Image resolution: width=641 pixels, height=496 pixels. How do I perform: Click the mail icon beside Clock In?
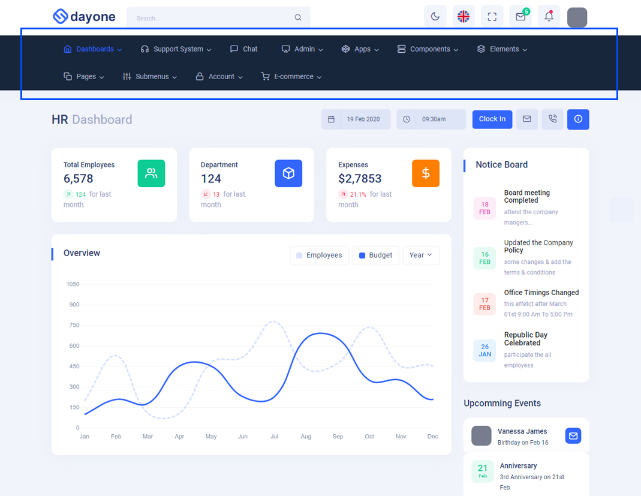tap(526, 119)
